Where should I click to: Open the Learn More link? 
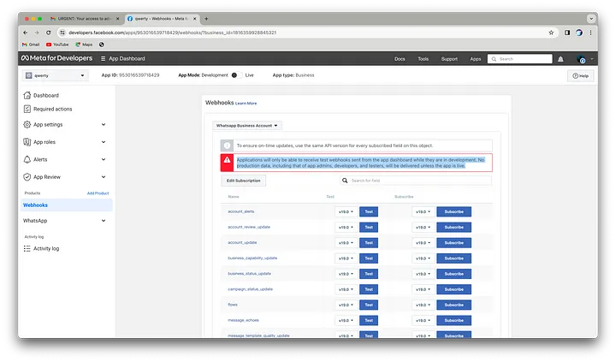coord(246,104)
